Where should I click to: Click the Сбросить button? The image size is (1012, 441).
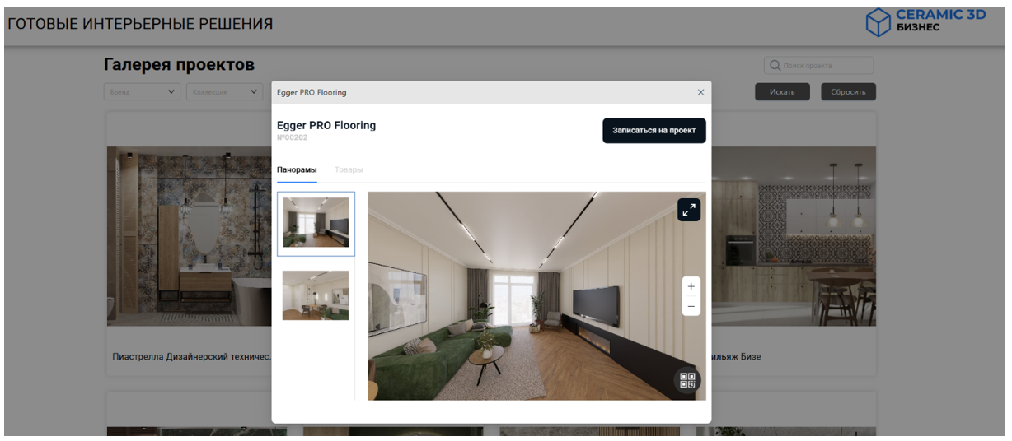coord(848,92)
